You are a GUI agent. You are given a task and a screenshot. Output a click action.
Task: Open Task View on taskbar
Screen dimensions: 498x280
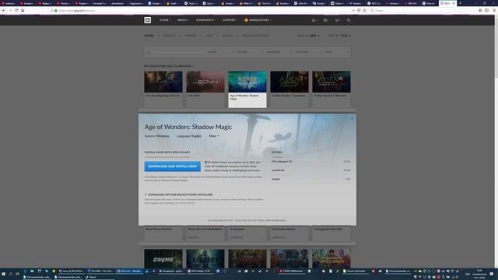pos(17,274)
